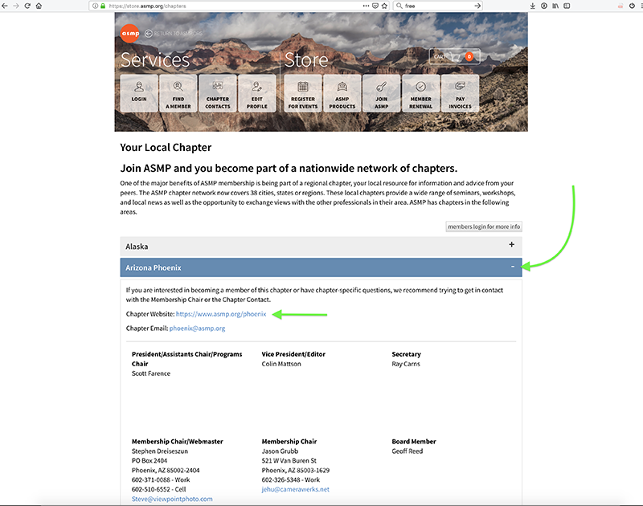Select the name Jason Grubb
The image size is (643, 506).
[280, 451]
